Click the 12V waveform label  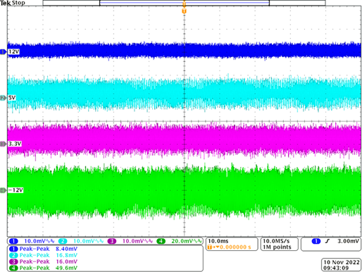(x=13, y=51)
